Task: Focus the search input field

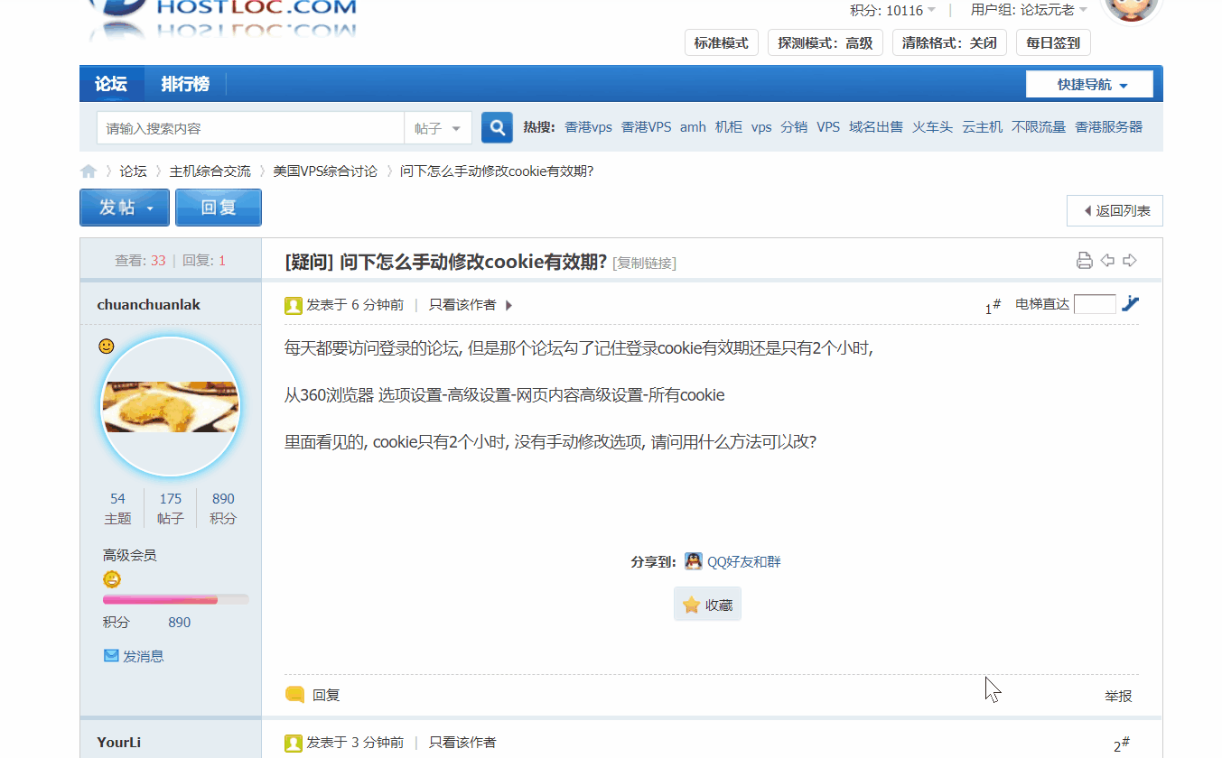Action: (x=250, y=128)
